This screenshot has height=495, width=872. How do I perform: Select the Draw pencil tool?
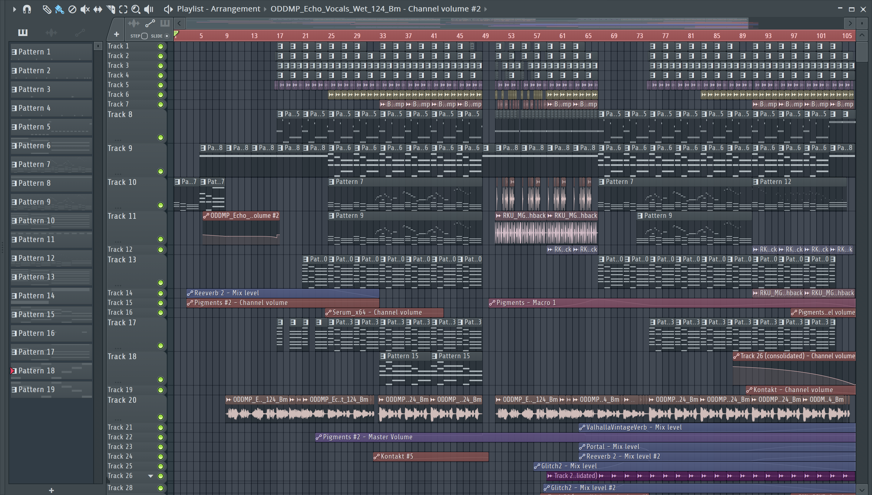(x=47, y=9)
